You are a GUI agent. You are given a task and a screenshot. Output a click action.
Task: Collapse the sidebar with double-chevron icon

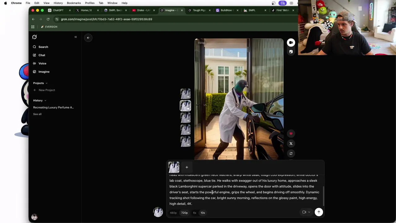(x=75, y=37)
